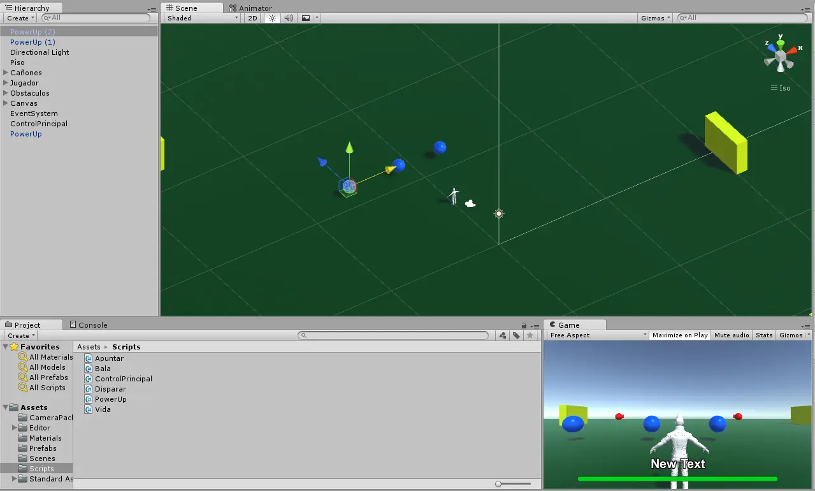Click the blue Z-axis move arrow
815x491 pixels.
(x=322, y=162)
